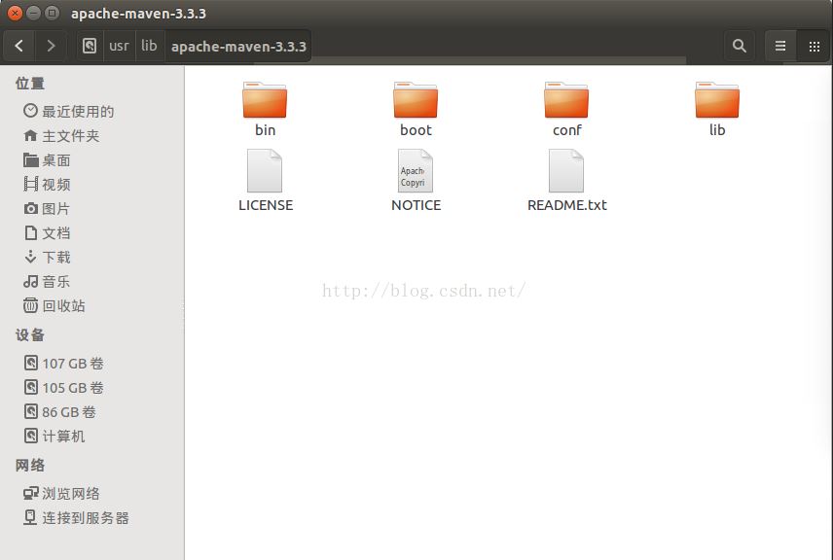Open 浏览网络 browse network in sidebar

pyautogui.click(x=92, y=494)
